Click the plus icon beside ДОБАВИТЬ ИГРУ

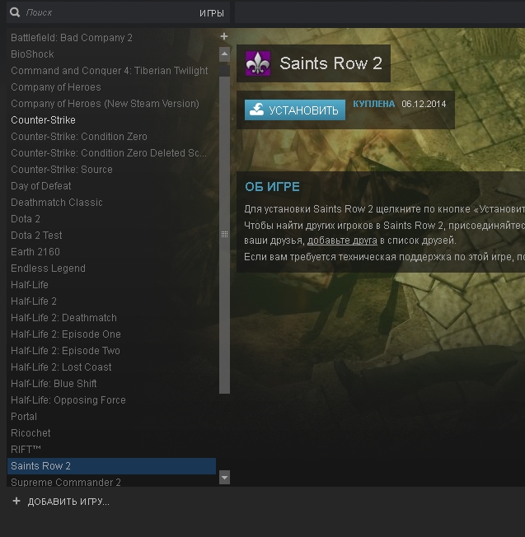click(x=16, y=501)
